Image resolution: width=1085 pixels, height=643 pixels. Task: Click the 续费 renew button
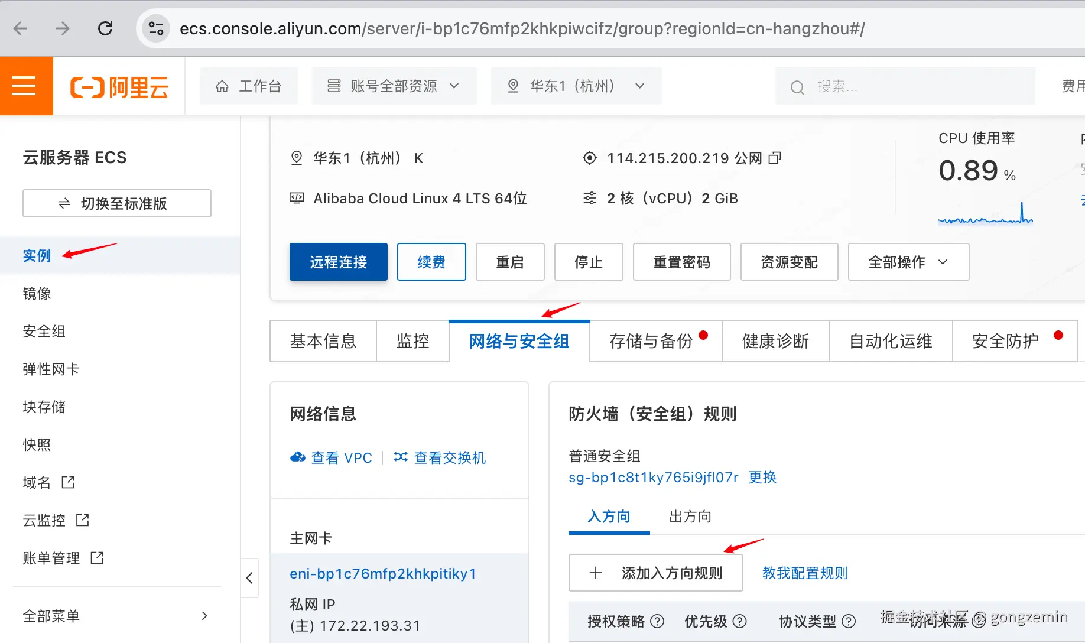point(431,262)
